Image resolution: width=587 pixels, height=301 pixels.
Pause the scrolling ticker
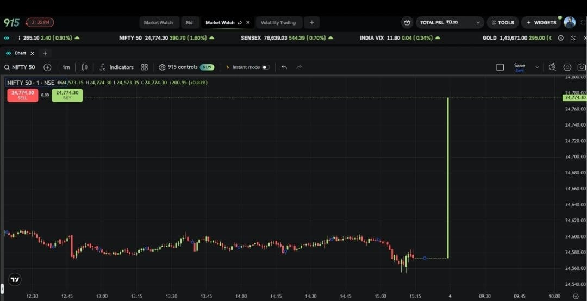pos(560,38)
